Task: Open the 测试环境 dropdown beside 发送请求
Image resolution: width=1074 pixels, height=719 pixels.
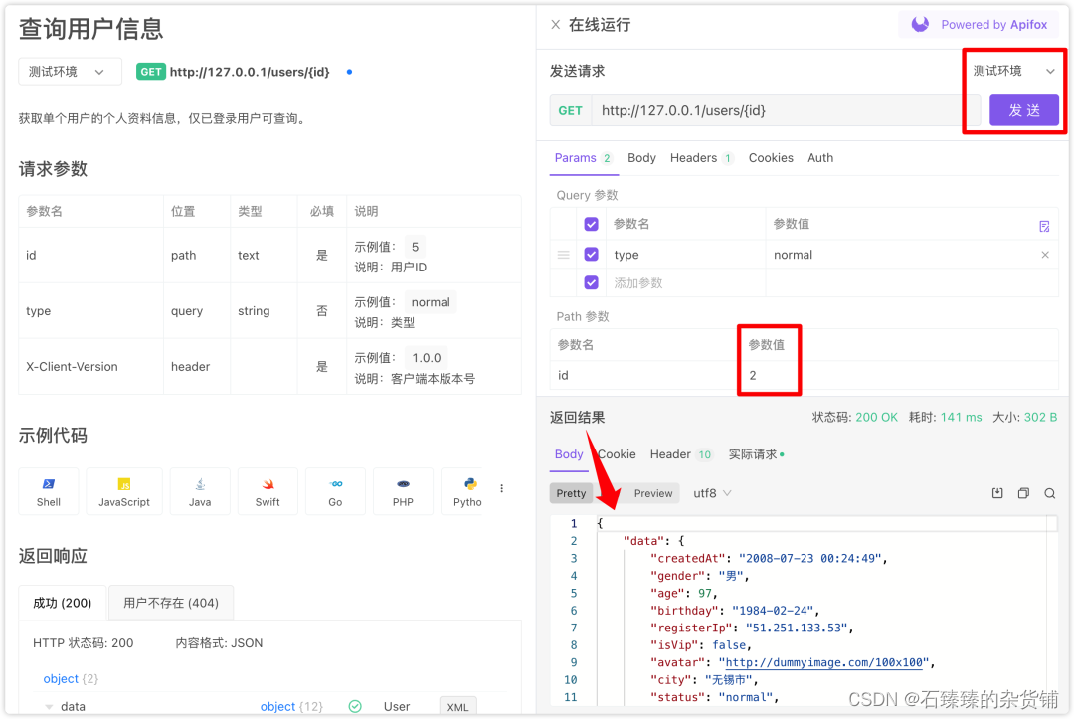Action: [1013, 71]
